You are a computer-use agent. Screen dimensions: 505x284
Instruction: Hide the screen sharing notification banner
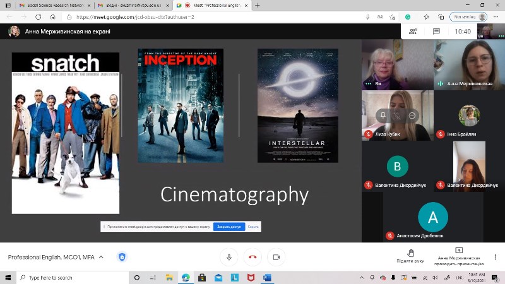tap(253, 227)
